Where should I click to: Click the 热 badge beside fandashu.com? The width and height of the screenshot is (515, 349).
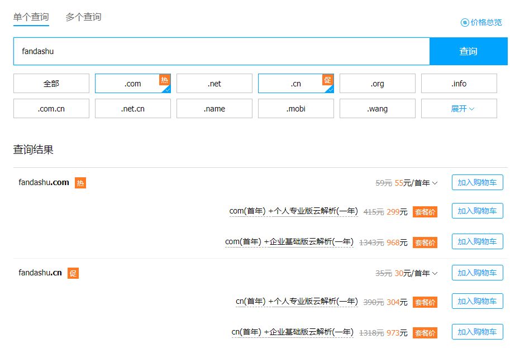tap(80, 182)
